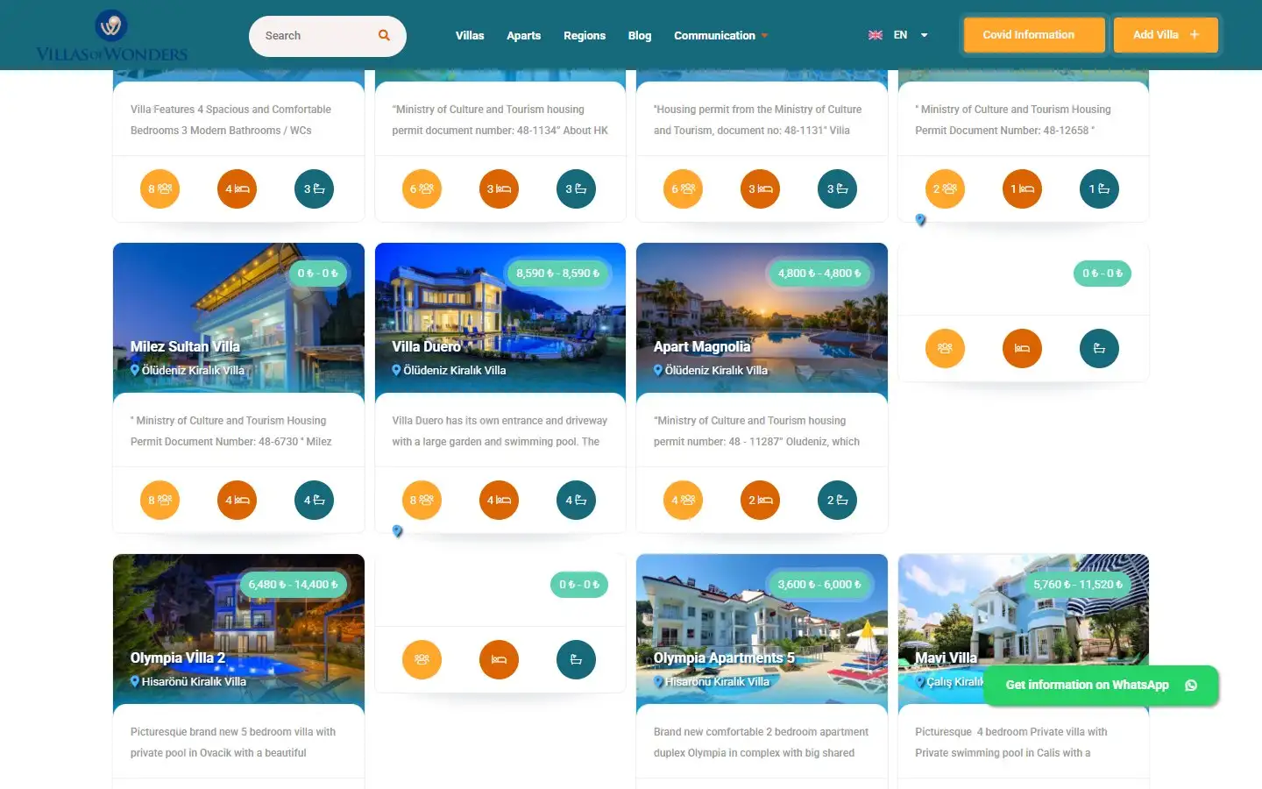Open the Villas of Wonders logo
The width and height of the screenshot is (1262, 789).
112,36
